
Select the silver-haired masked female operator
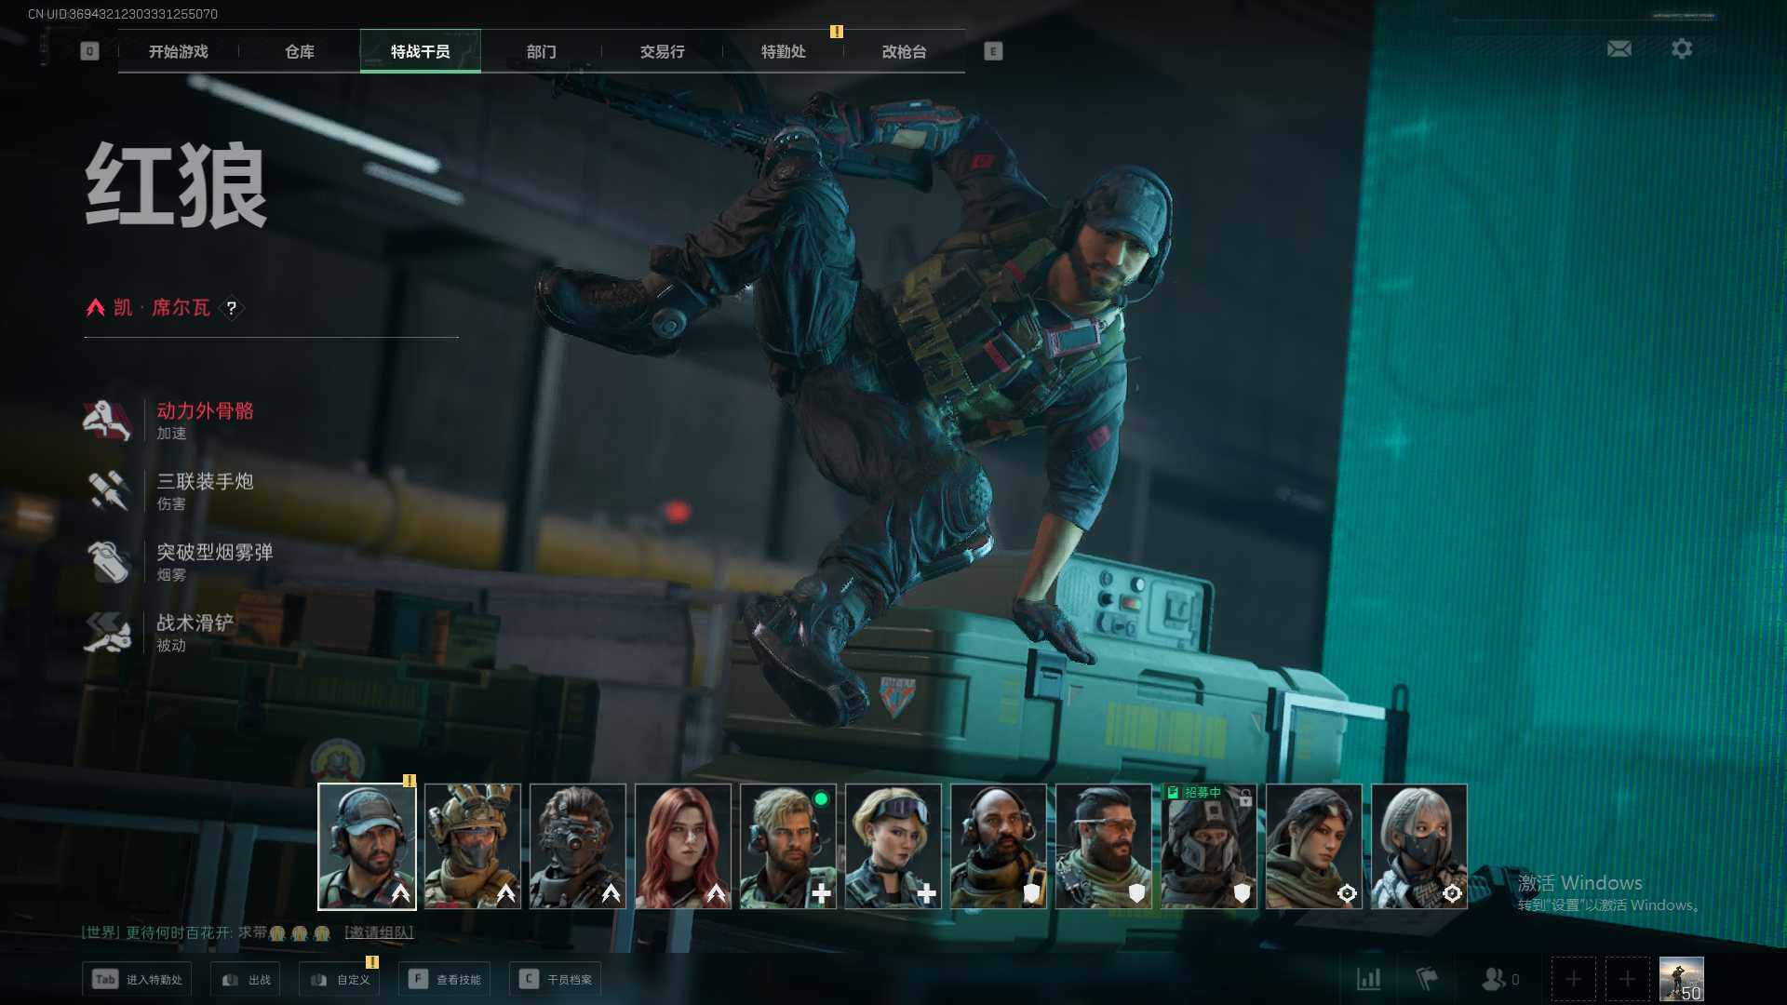pyautogui.click(x=1419, y=846)
